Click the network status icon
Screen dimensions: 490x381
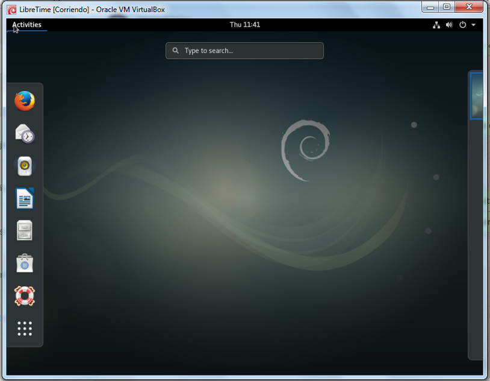coord(436,25)
